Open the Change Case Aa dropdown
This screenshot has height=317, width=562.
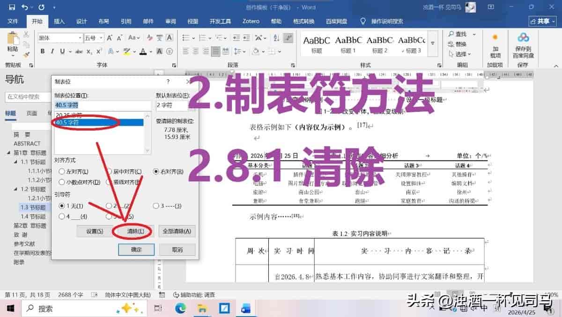point(134,38)
